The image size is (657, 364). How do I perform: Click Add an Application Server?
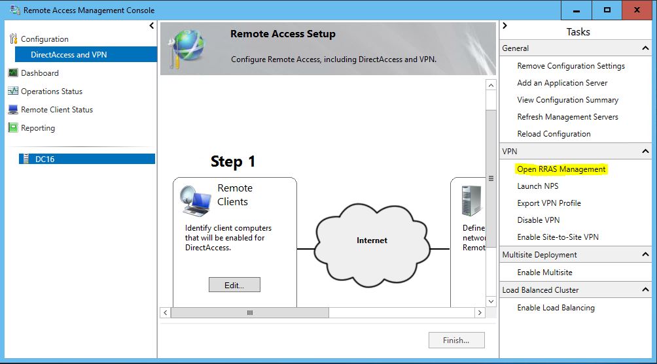coord(562,83)
